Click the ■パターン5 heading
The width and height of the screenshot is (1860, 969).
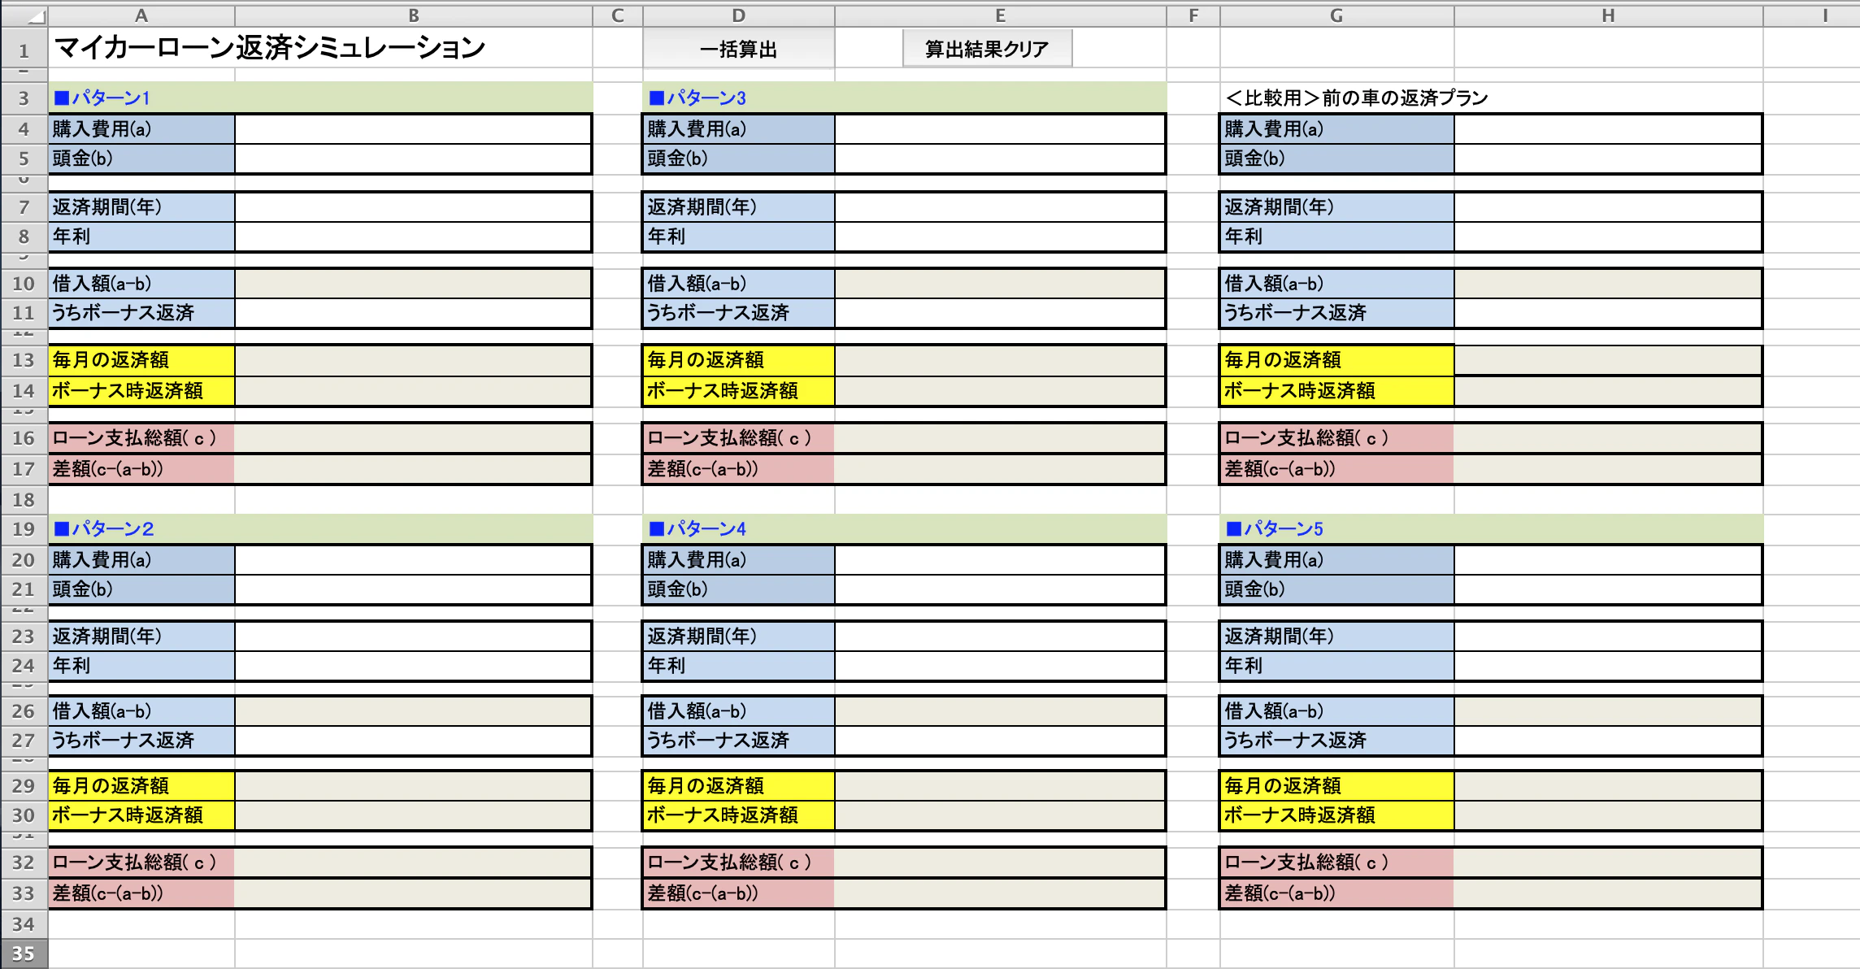click(x=1275, y=529)
